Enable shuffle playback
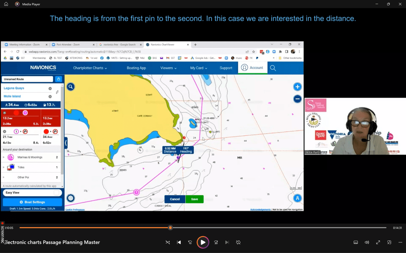The height and width of the screenshot is (253, 406). click(x=168, y=242)
